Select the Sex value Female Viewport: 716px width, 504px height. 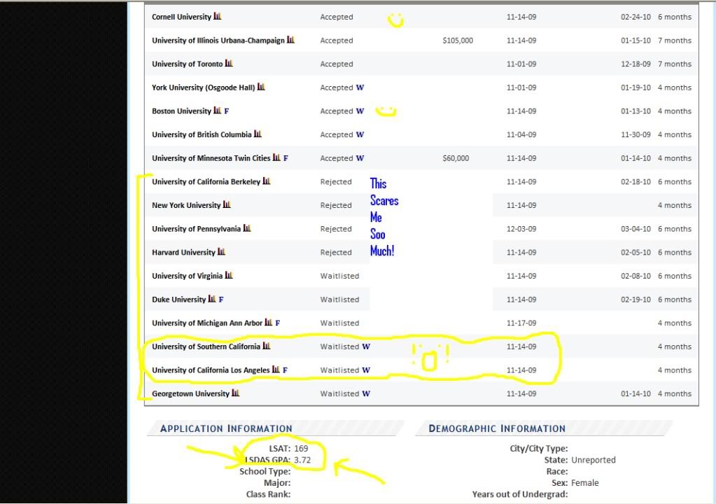click(585, 482)
